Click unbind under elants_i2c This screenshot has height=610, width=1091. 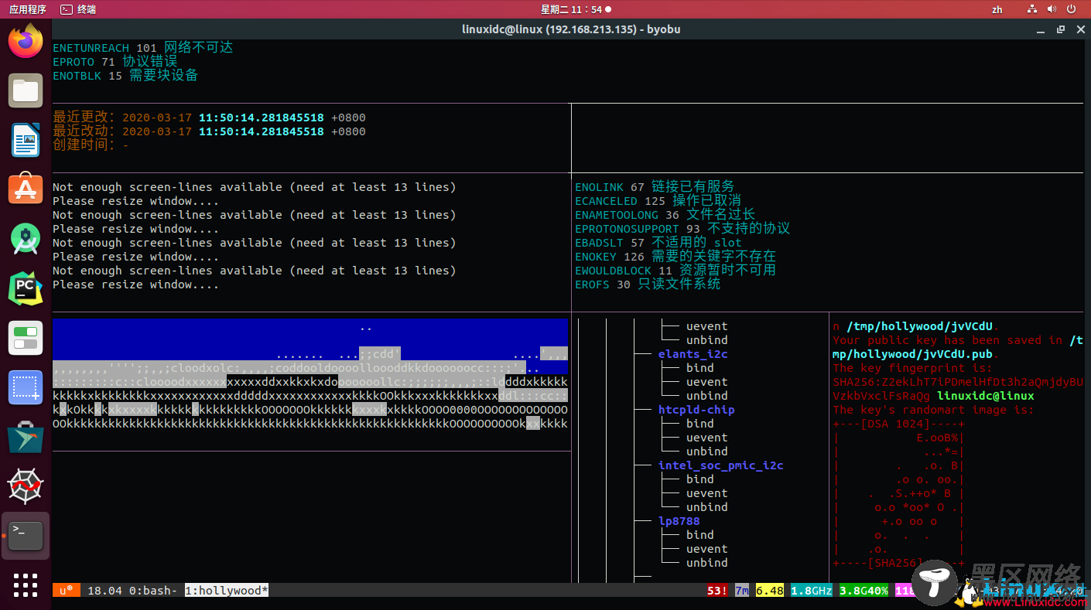point(706,396)
